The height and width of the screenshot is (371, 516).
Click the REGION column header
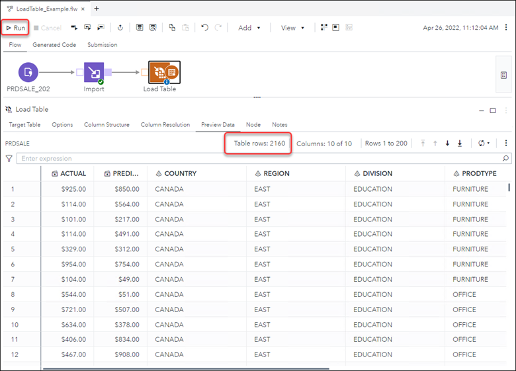[x=296, y=173]
